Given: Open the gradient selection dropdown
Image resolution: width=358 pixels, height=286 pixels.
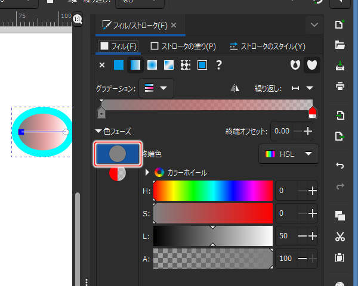Looking at the screenshot, I should pyautogui.click(x=156, y=88).
